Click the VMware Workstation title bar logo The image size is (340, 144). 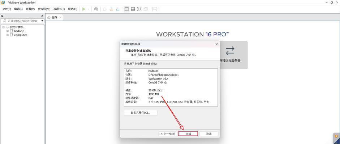(3, 3)
